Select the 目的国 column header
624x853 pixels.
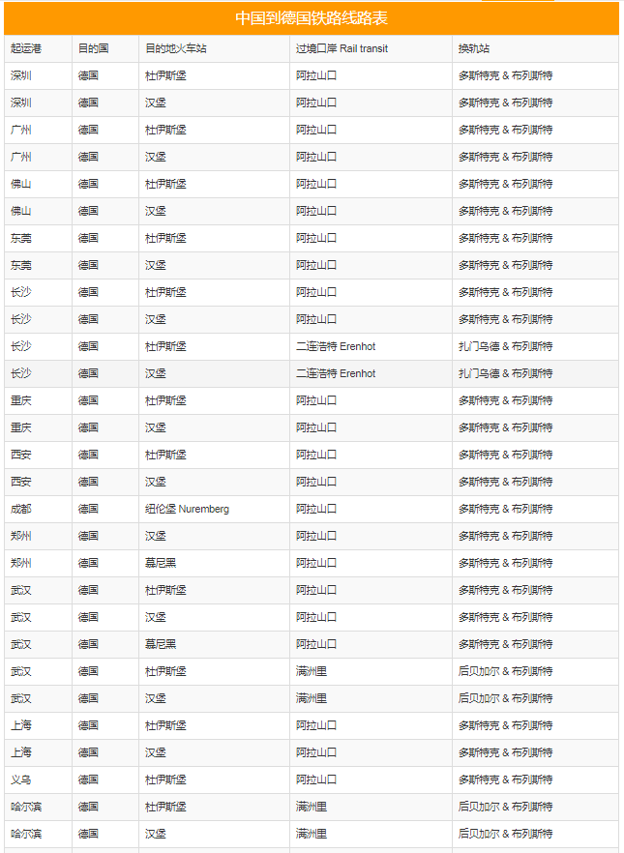click(x=93, y=48)
